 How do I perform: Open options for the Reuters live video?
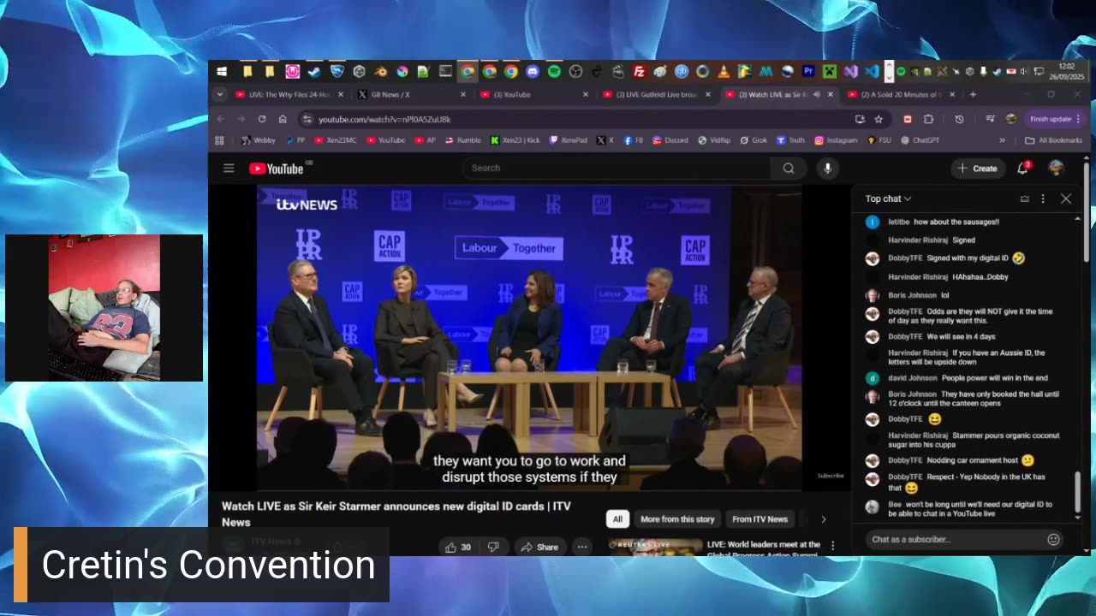pyautogui.click(x=832, y=546)
